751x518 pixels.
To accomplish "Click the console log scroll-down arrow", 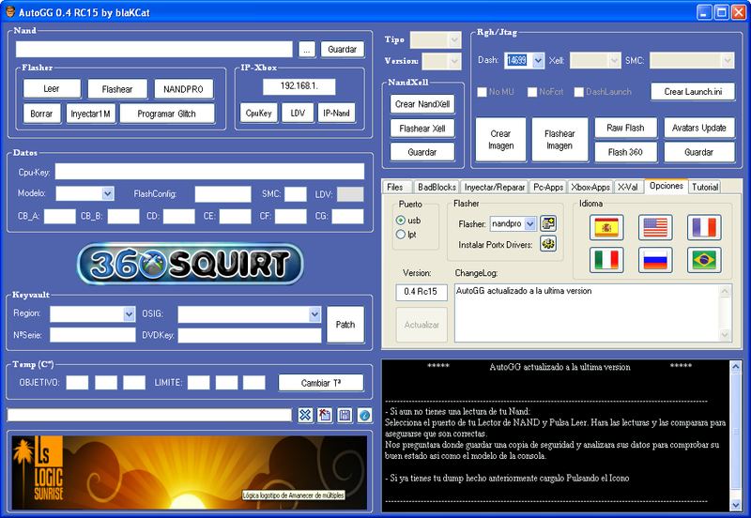I will click(x=736, y=504).
